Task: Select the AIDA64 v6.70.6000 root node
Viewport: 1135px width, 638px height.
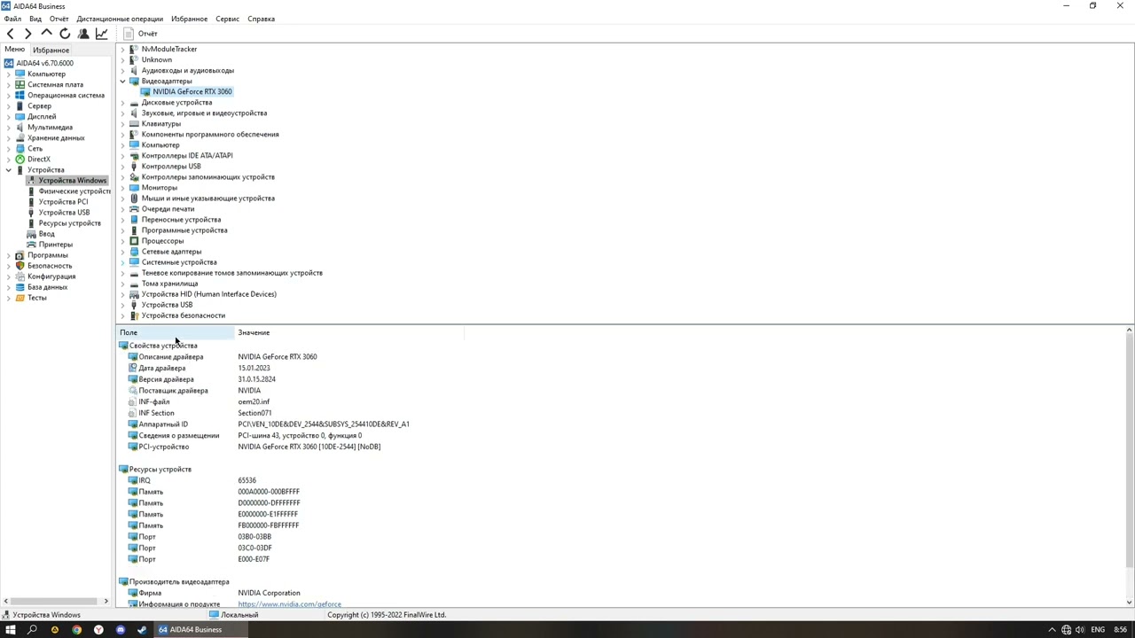Action: [x=44, y=63]
